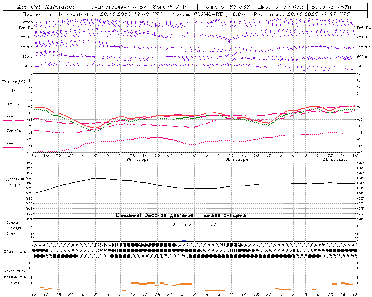Click the '01 декабря' date label

point(335,160)
